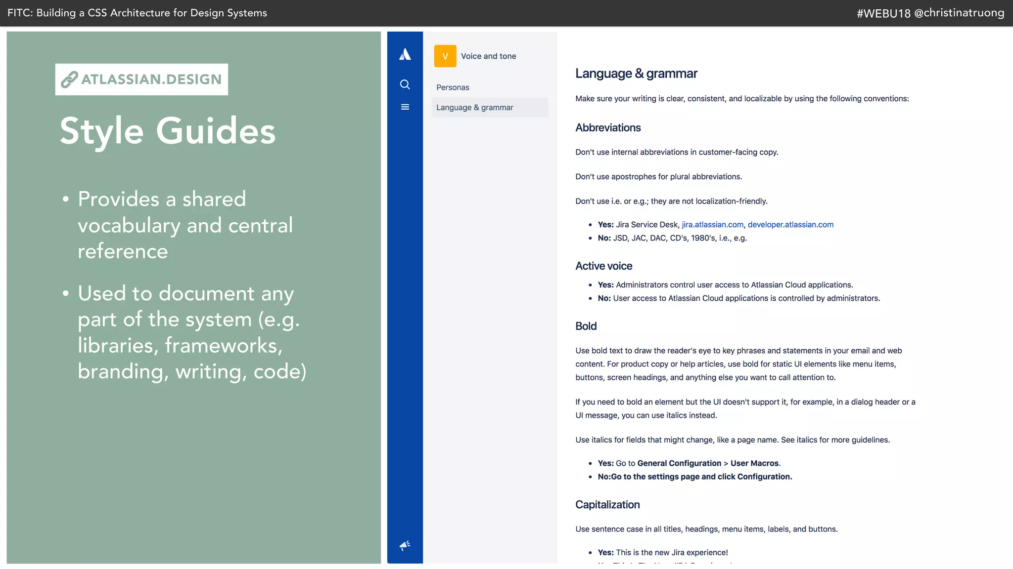This screenshot has height=569, width=1013.
Task: Click the Language & grammar page heading
Action: pos(636,74)
